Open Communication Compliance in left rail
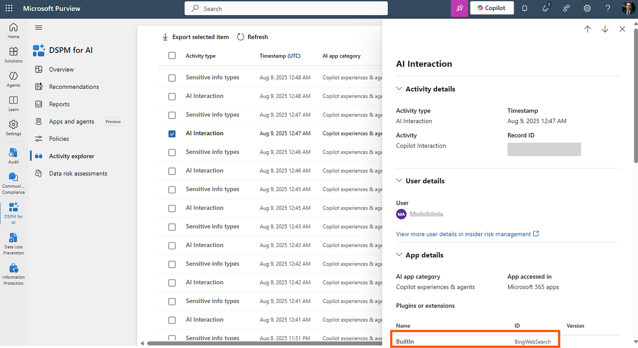 pyautogui.click(x=14, y=183)
